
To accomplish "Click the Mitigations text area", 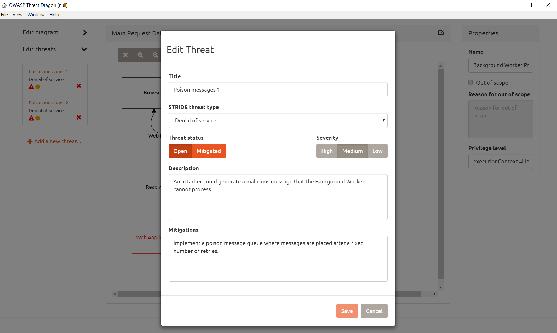I will click(x=278, y=259).
